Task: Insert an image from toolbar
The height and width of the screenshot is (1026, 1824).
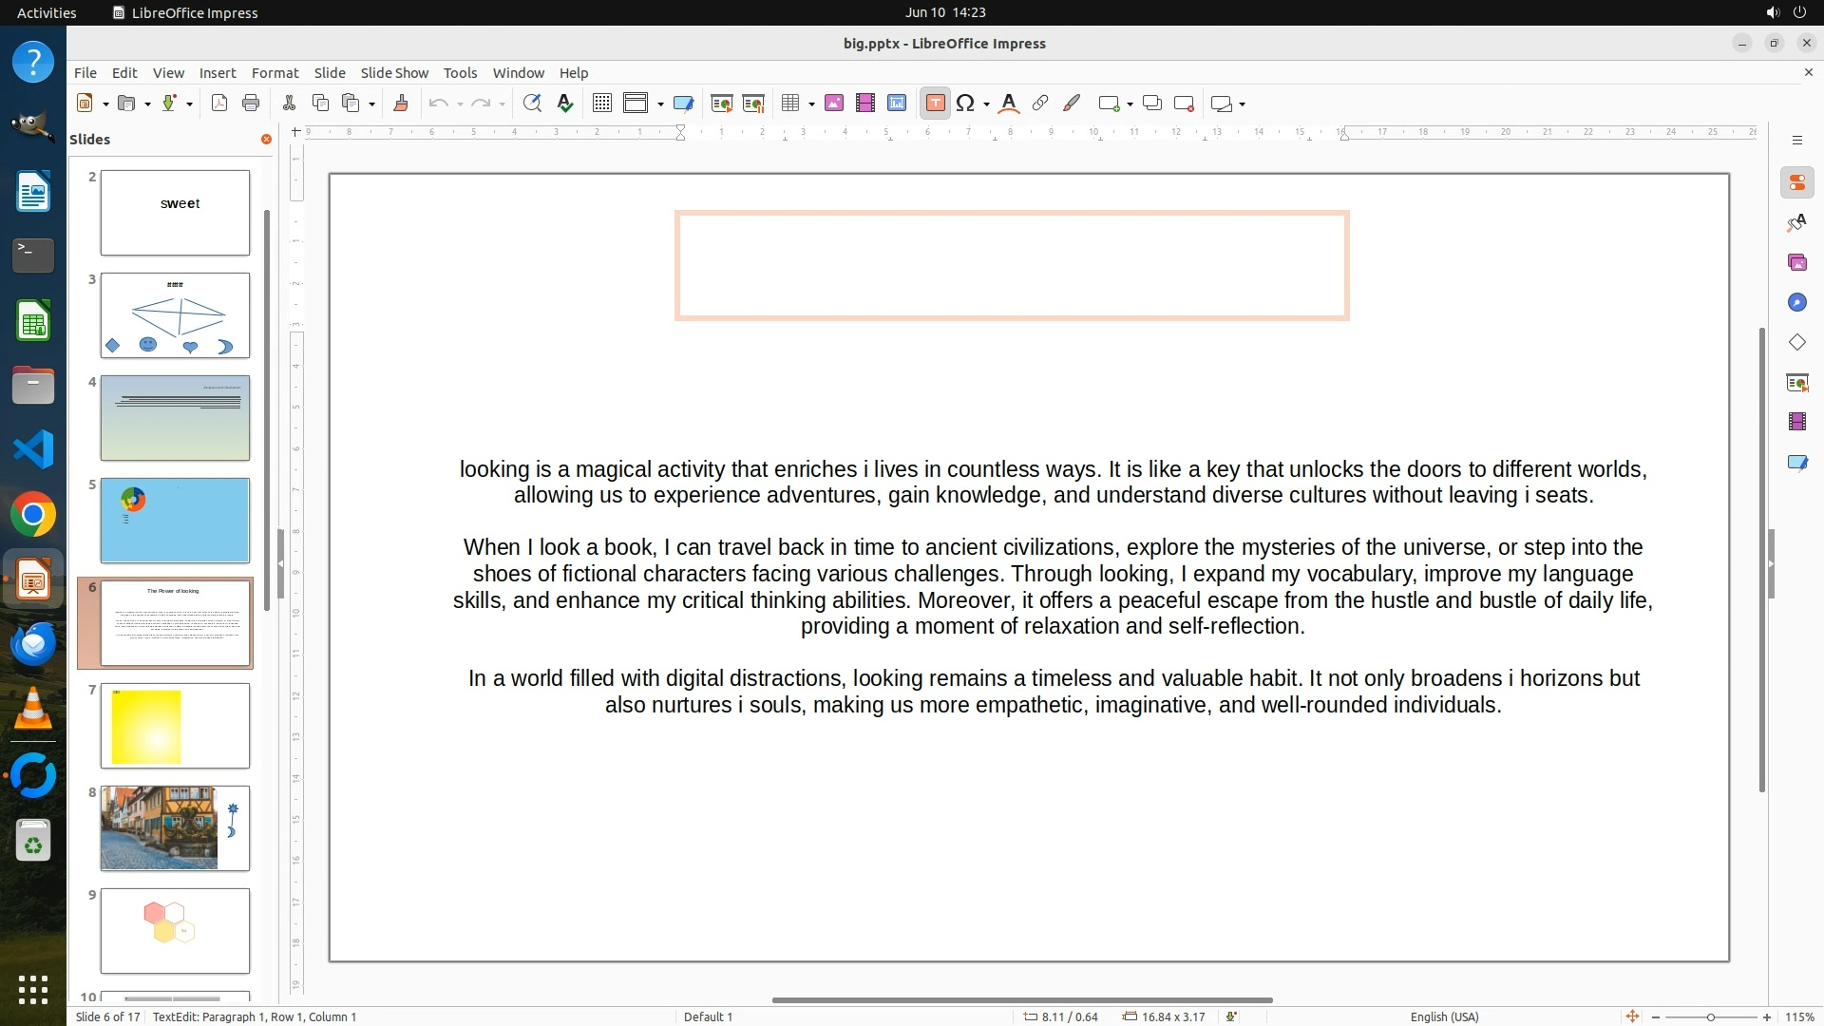Action: click(834, 104)
